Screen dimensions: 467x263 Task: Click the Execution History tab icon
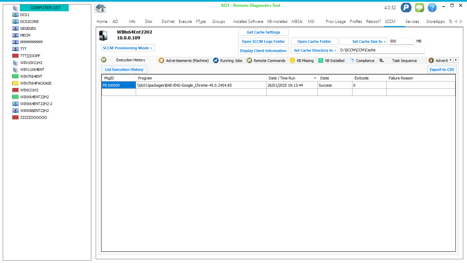pyautogui.click(x=104, y=60)
